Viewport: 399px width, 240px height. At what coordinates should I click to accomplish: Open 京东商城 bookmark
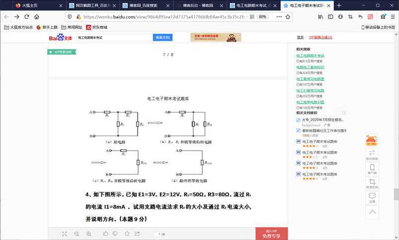point(97,27)
